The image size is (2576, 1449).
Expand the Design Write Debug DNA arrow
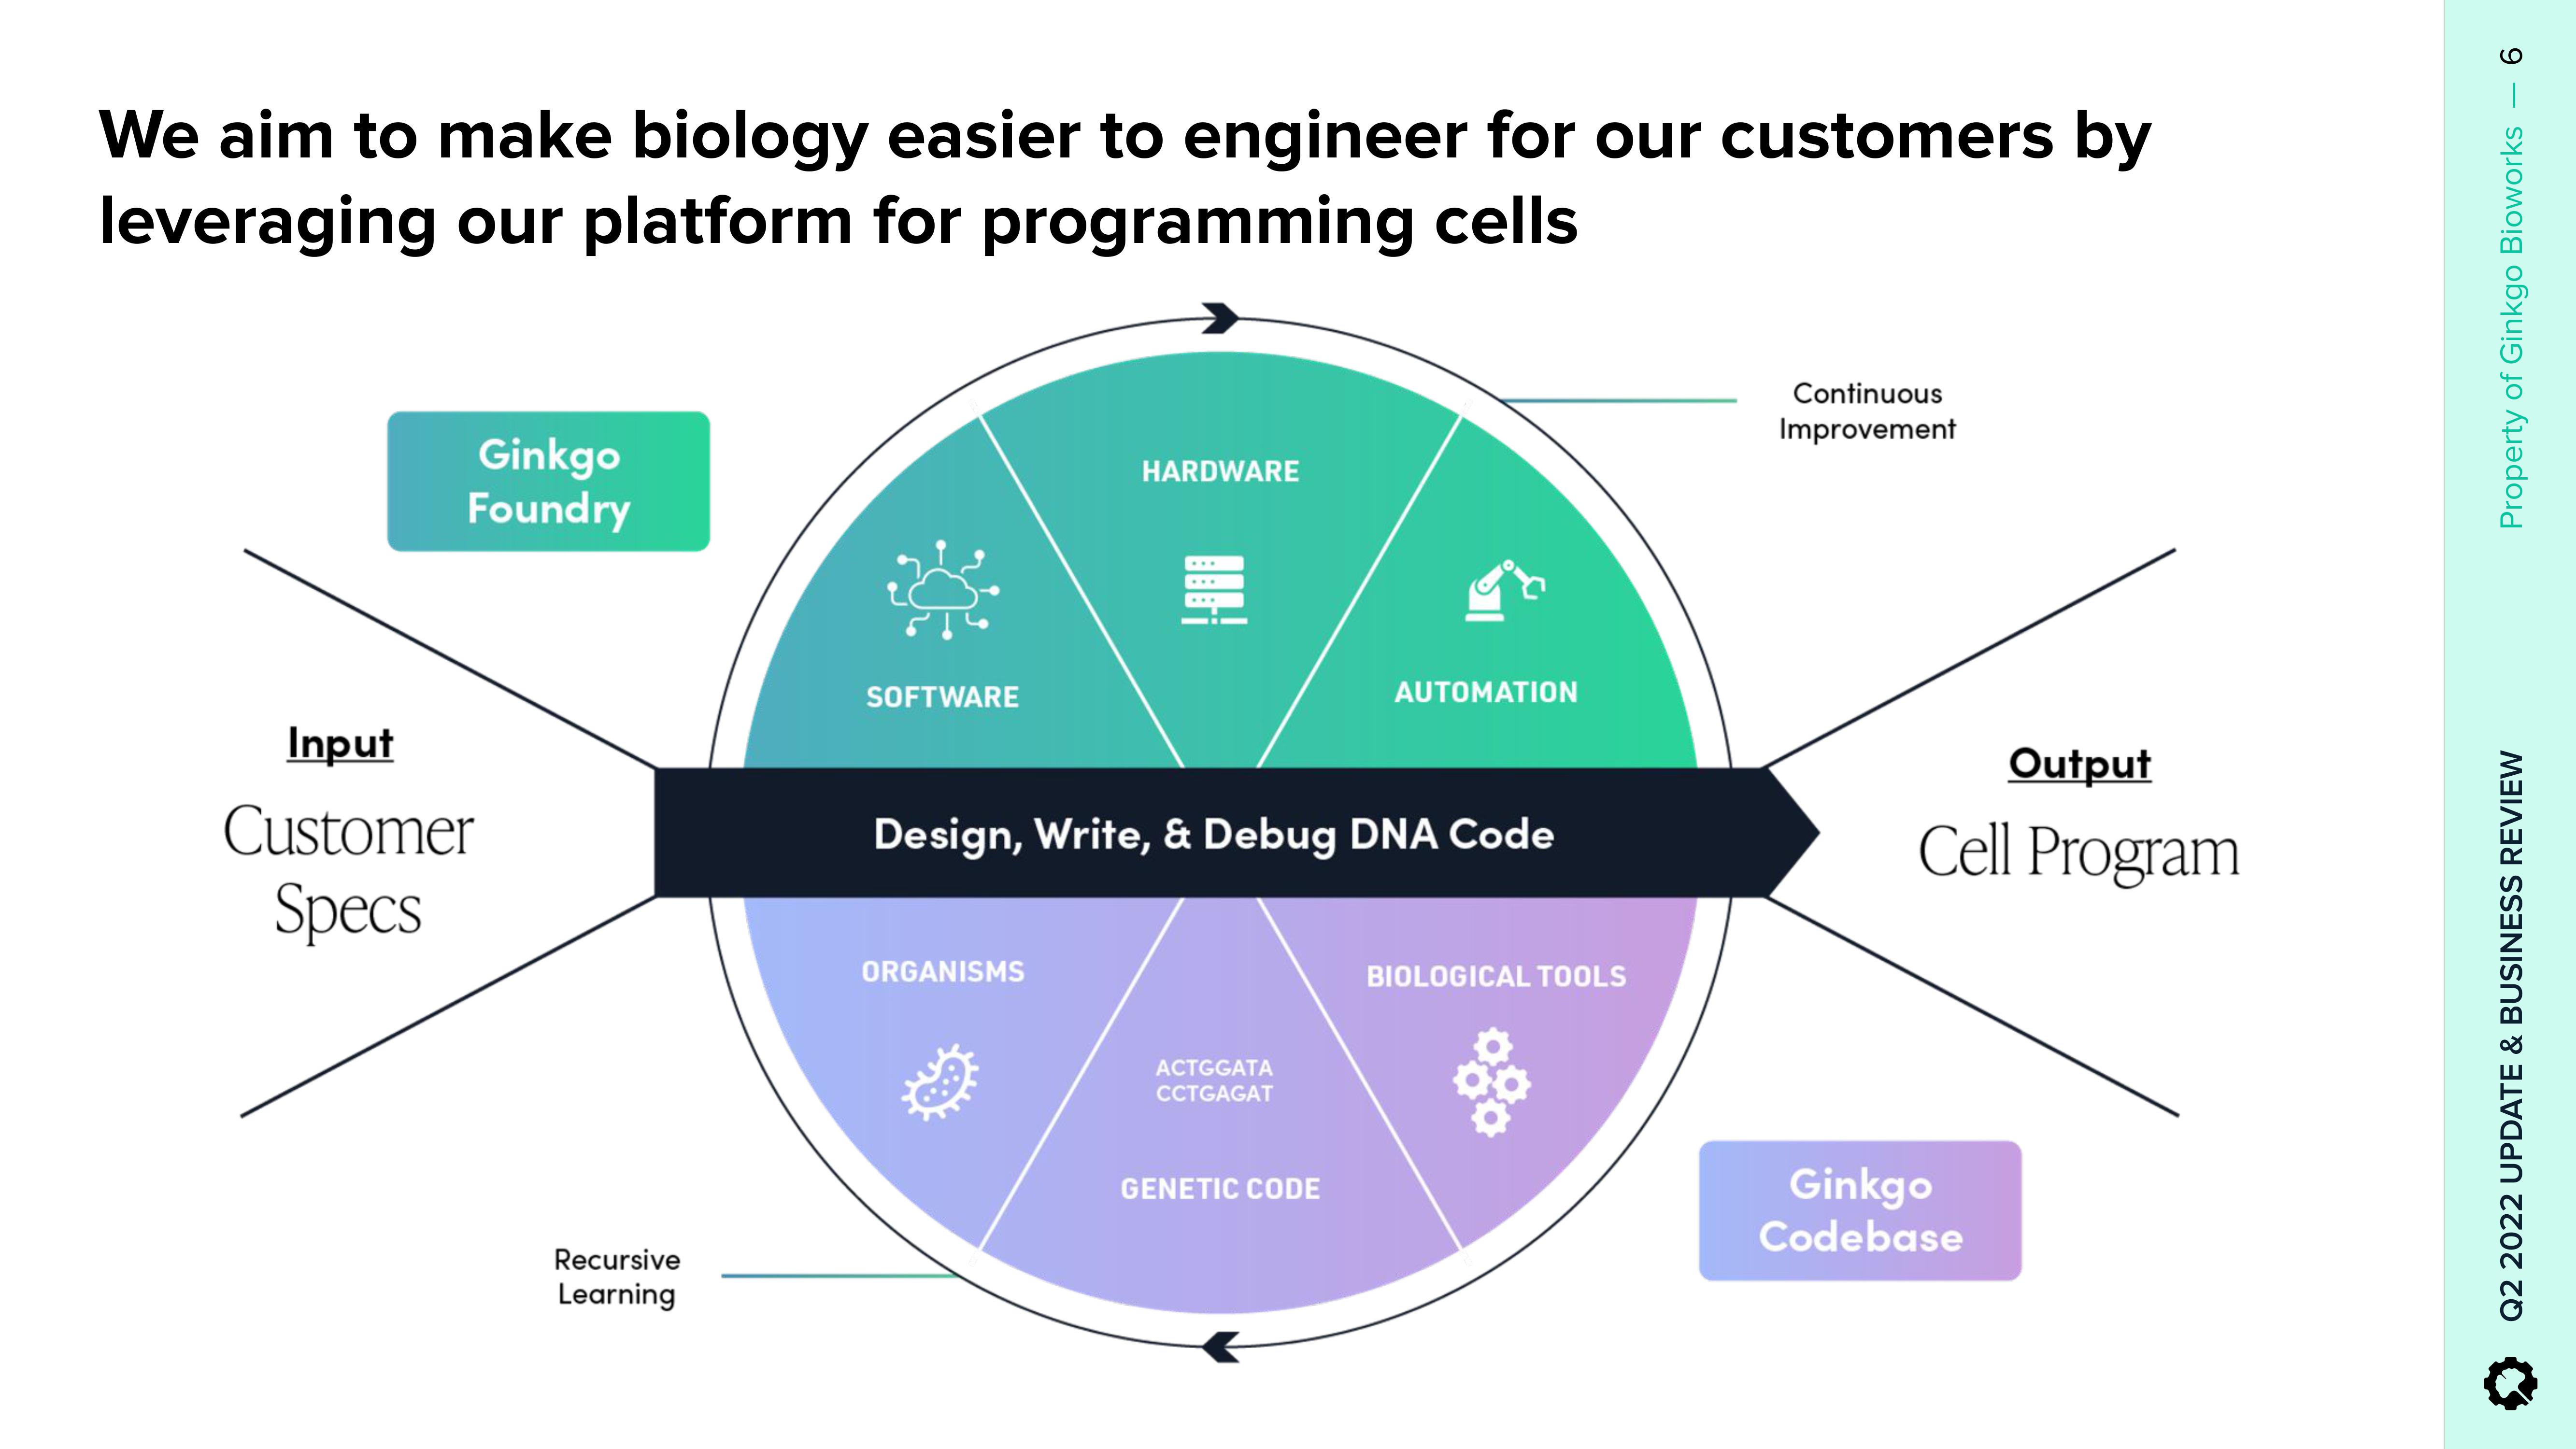(x=1194, y=833)
